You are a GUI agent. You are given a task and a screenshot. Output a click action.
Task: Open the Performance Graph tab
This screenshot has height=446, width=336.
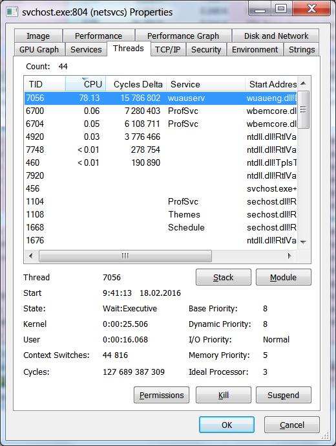(x=183, y=36)
